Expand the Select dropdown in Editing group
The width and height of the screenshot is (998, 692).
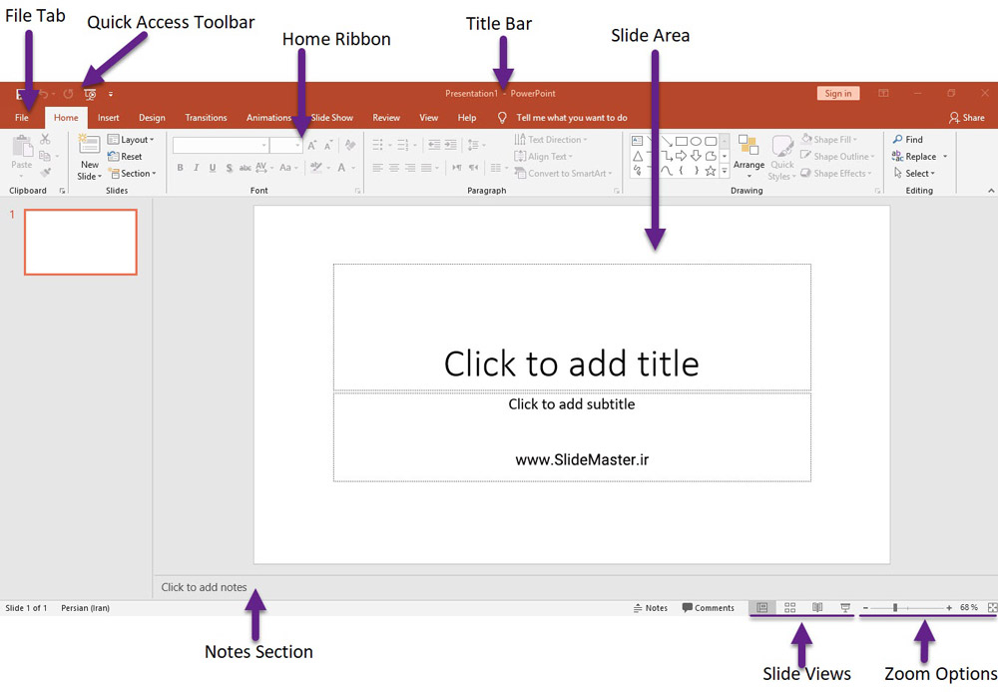pyautogui.click(x=919, y=174)
